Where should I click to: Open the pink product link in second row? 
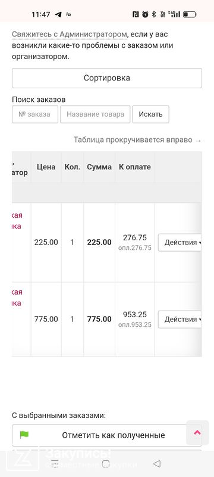(17, 298)
